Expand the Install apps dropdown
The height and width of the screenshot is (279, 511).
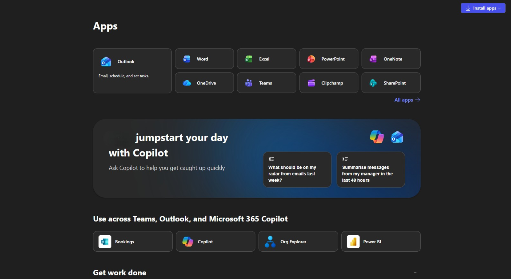483,8
